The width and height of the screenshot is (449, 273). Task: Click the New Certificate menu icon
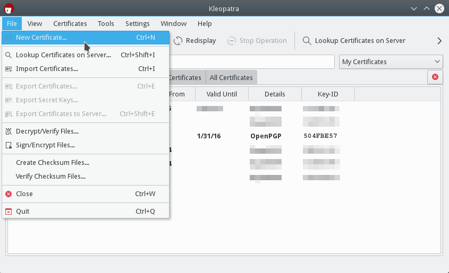click(9, 38)
